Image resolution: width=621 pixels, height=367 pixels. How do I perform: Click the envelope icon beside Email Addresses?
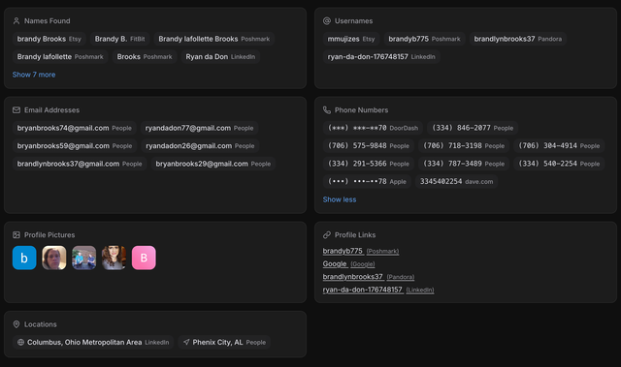tap(16, 110)
